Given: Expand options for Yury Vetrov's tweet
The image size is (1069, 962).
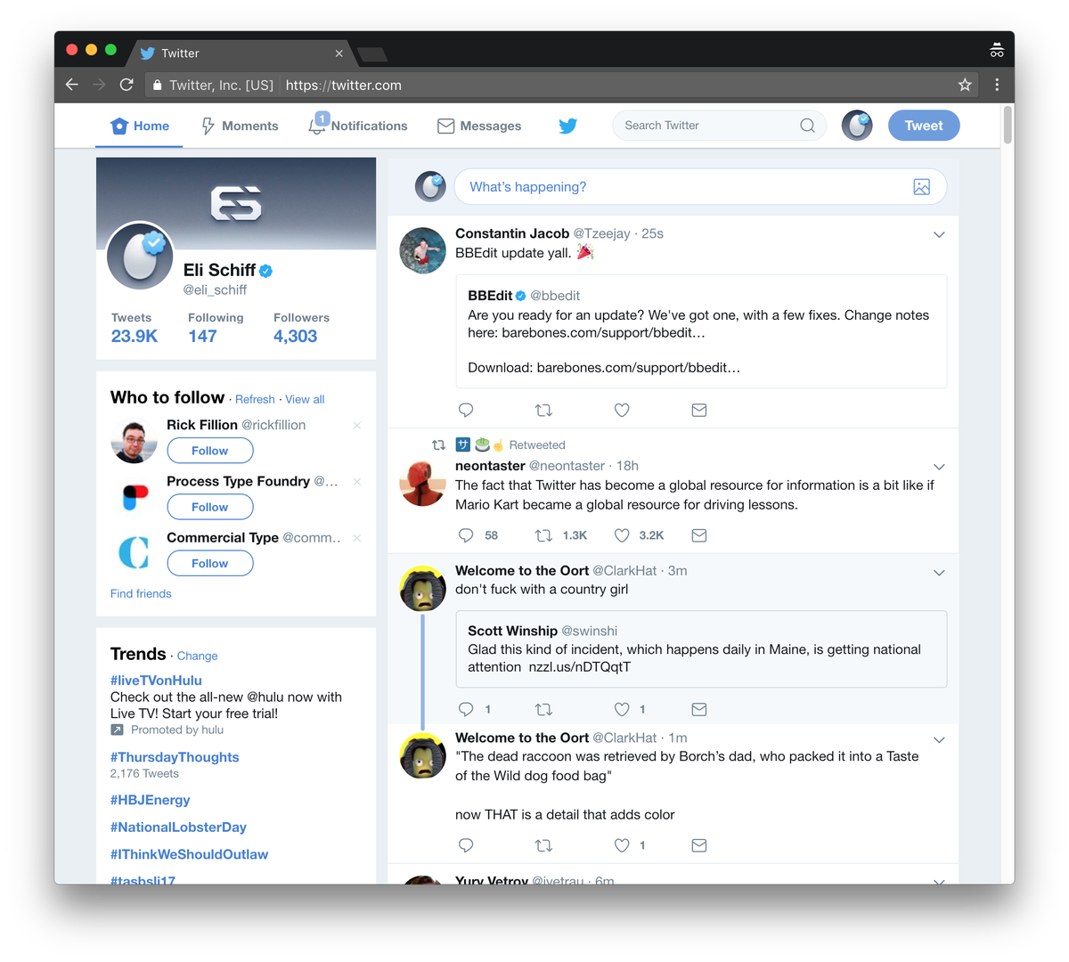Looking at the screenshot, I should coord(939,880).
